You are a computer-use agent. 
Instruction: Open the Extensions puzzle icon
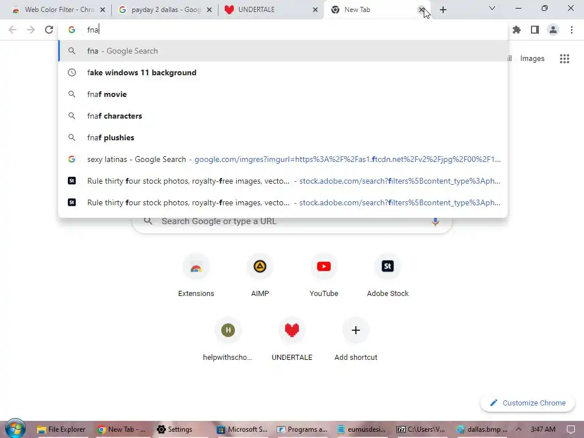tap(517, 30)
